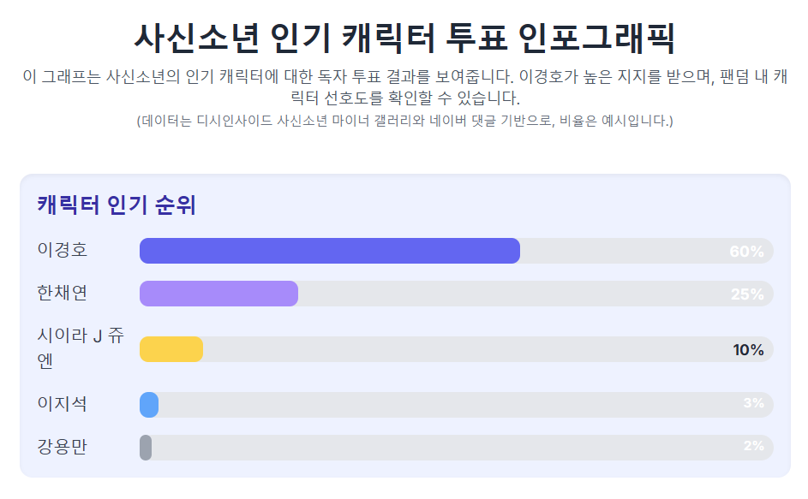
Task: Click the parenthesized data source note
Action: 404,121
